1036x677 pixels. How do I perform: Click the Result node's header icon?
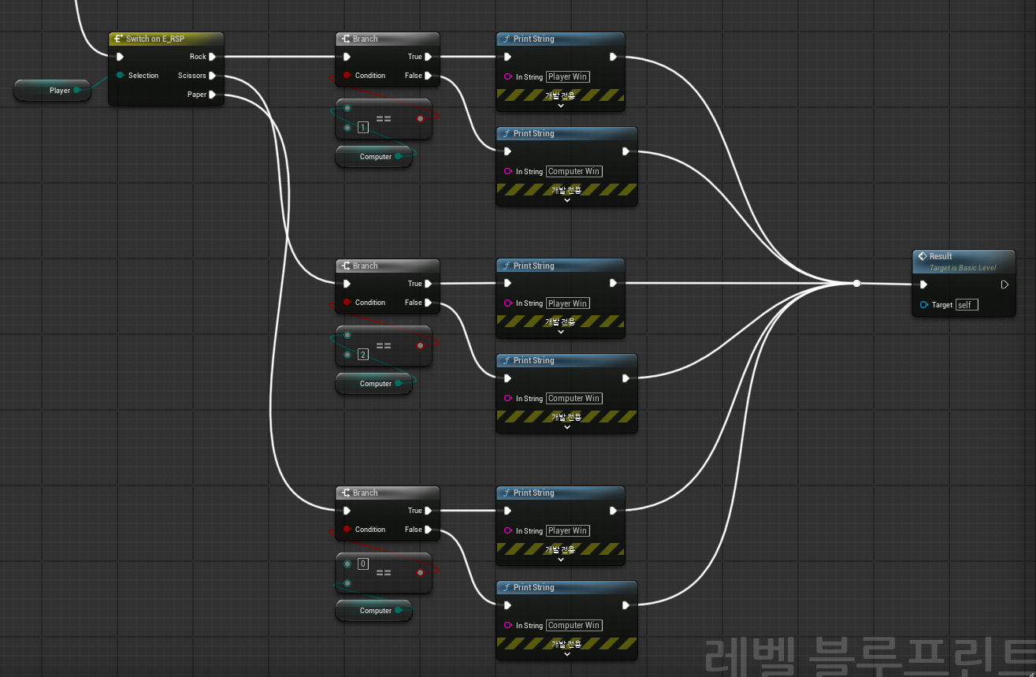click(922, 256)
